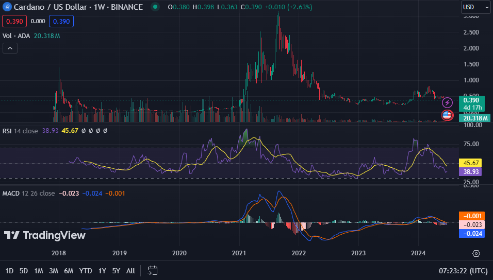Viewport: 493px width, 280px height.
Task: Click the 2.500 price axis label
Action: coord(471,32)
